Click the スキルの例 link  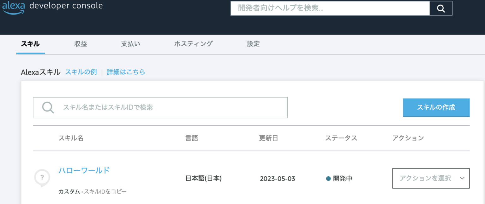(81, 72)
